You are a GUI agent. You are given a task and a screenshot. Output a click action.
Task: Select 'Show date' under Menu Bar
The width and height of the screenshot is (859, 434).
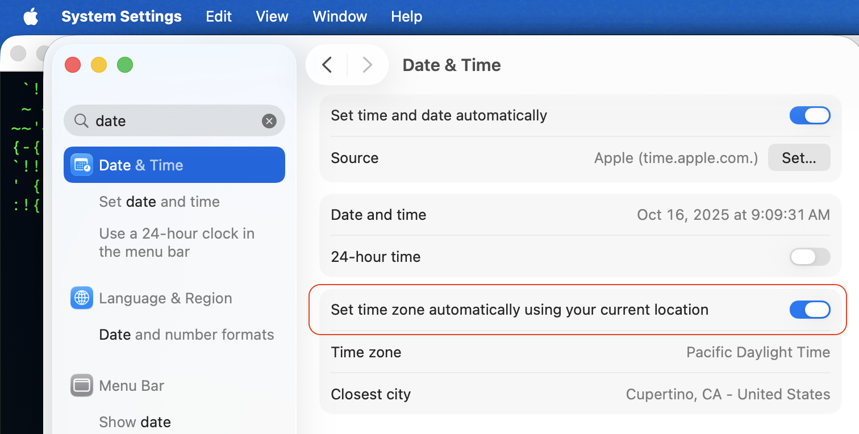[135, 422]
